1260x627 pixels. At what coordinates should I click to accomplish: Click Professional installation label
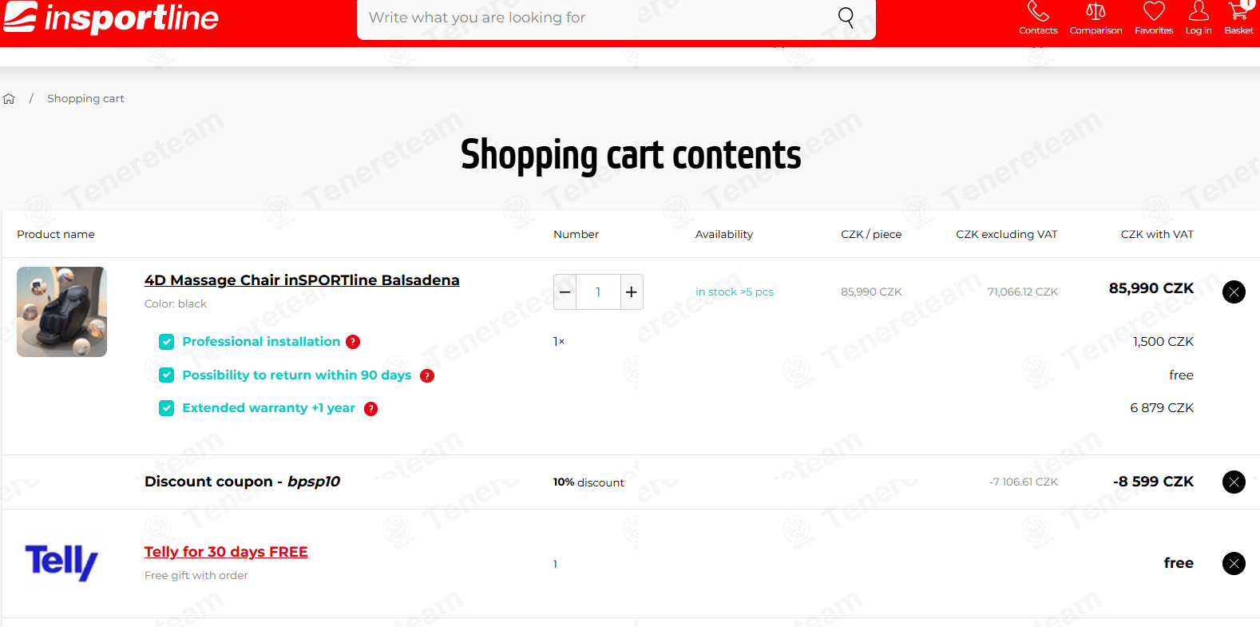tap(261, 342)
